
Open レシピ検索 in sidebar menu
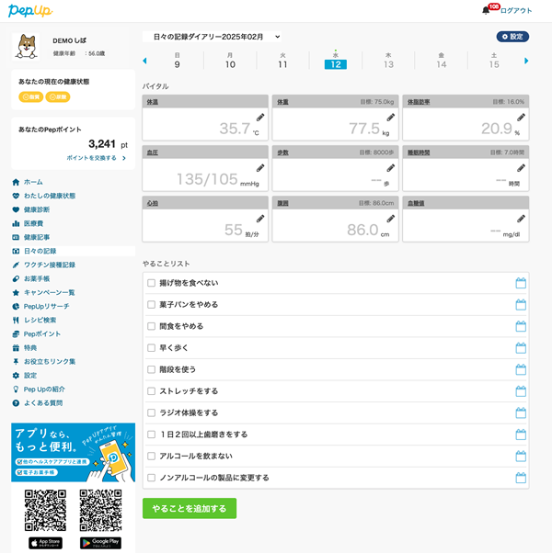point(40,320)
